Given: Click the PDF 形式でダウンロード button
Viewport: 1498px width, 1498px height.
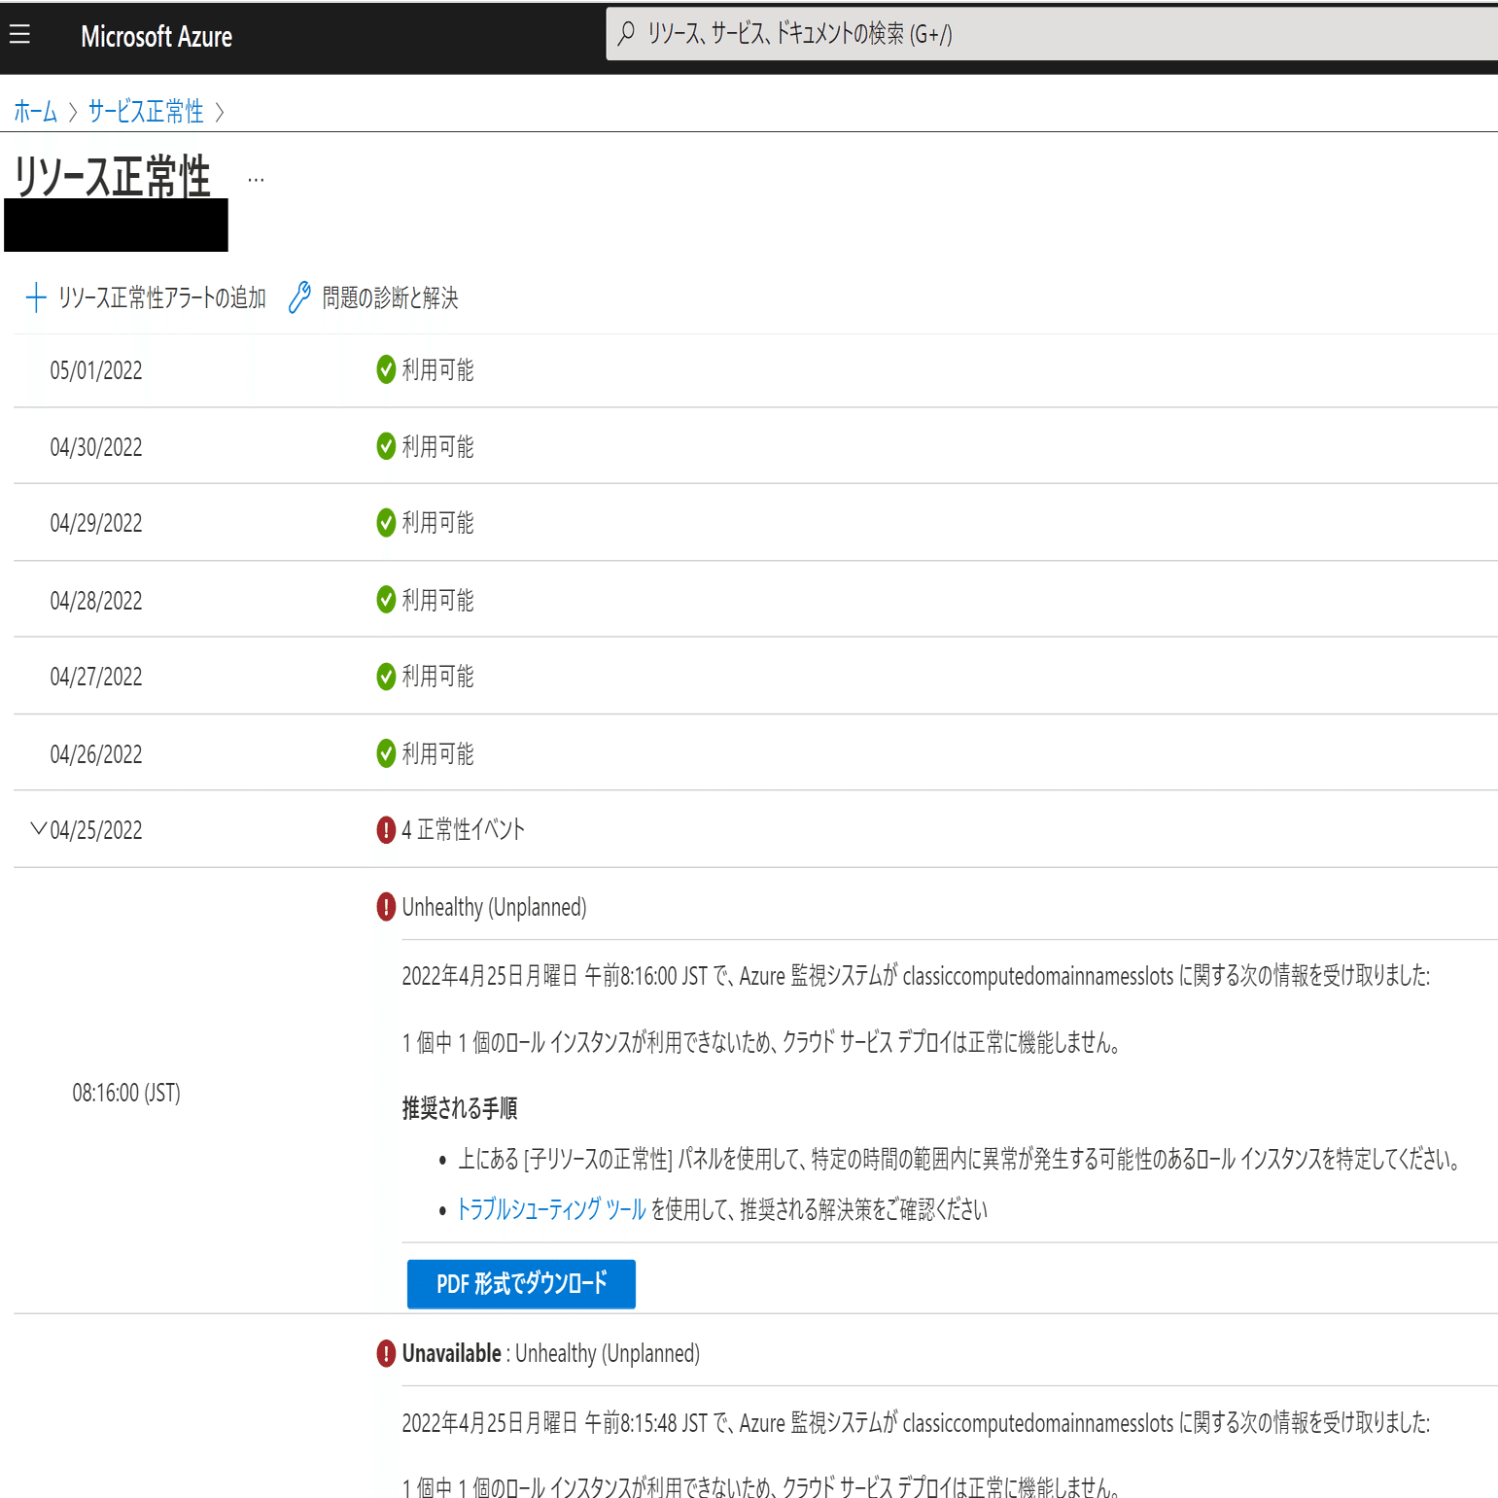Looking at the screenshot, I should click(x=520, y=1283).
